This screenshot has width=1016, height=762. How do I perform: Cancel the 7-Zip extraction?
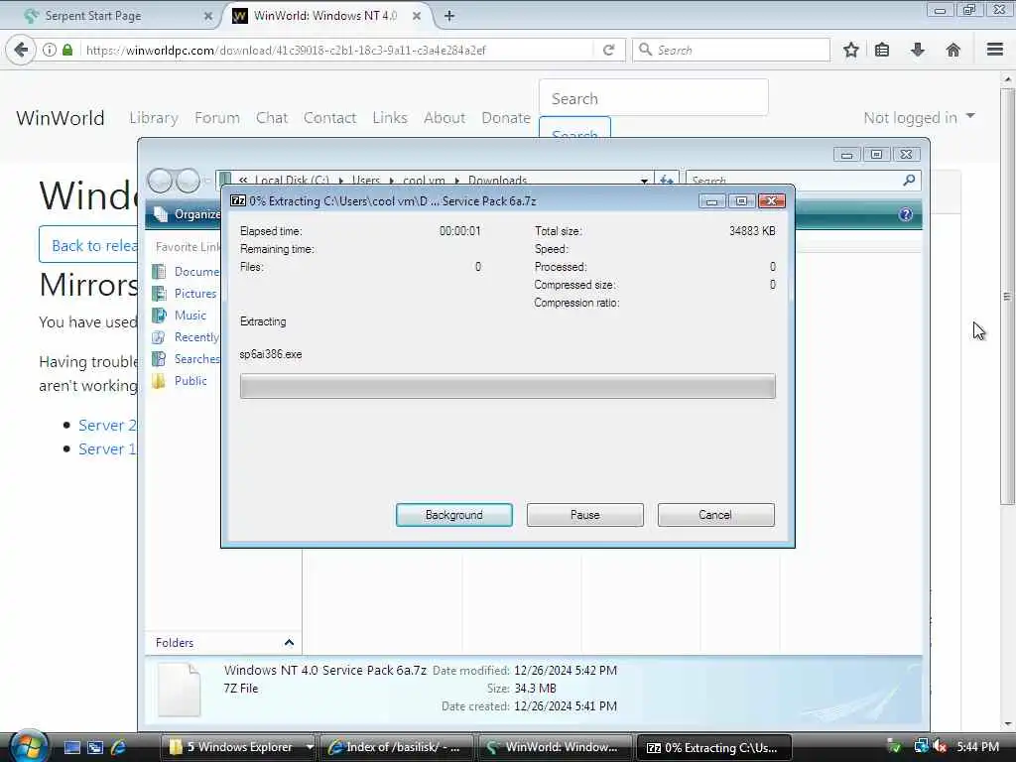click(x=715, y=515)
